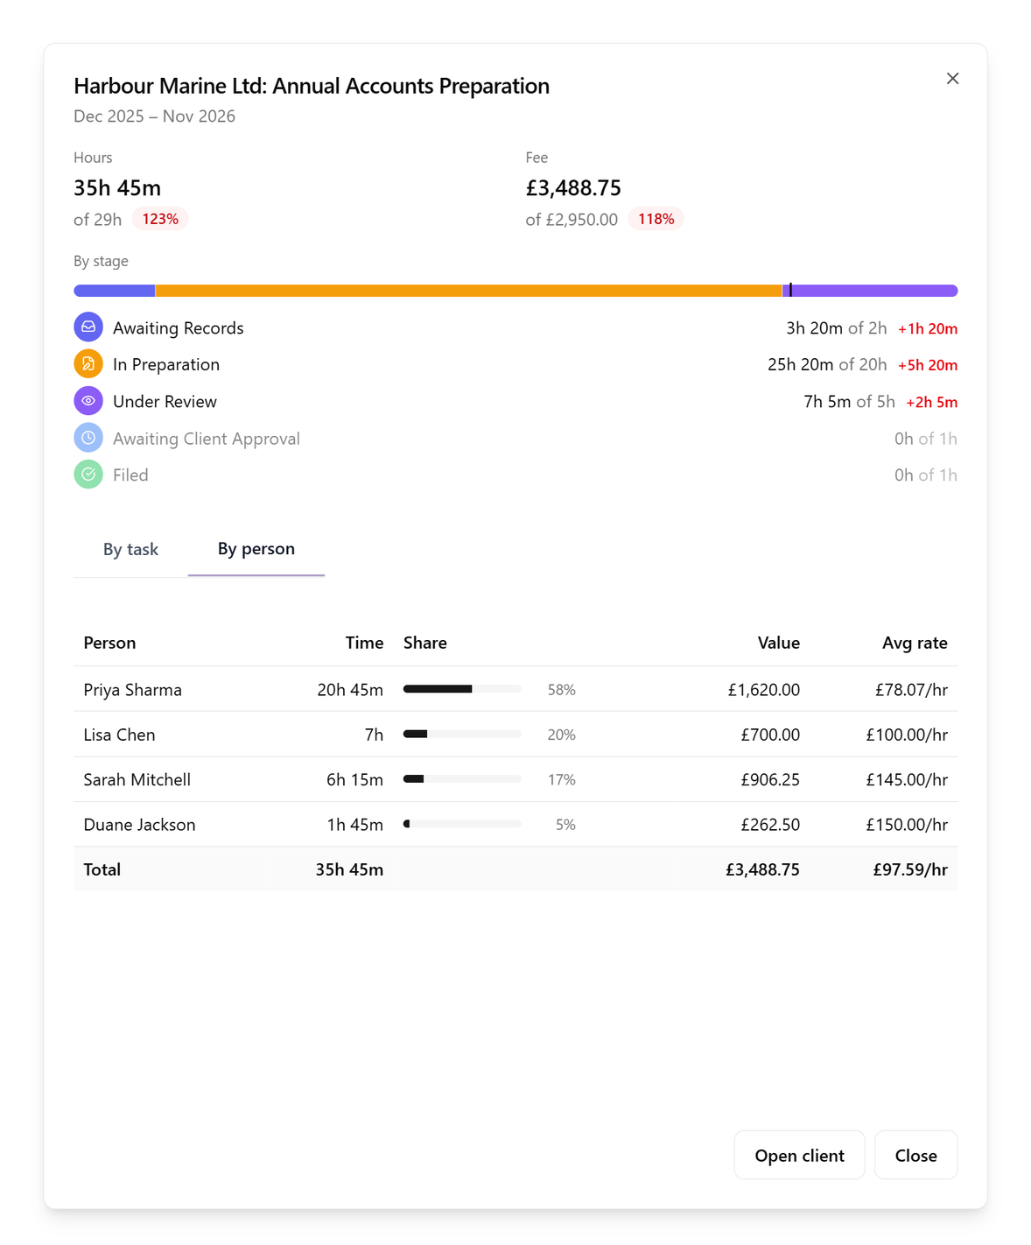This screenshot has width=1031, height=1245.
Task: Click the Time column header
Action: [x=364, y=643]
